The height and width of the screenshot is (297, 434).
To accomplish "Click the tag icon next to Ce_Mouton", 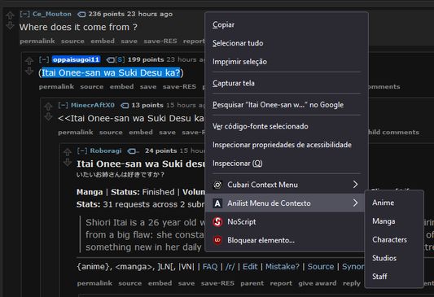I will (81, 14).
